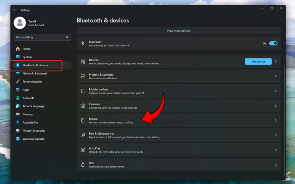Click the View more devices link
This screenshot has width=295, height=184.
pos(179,31)
